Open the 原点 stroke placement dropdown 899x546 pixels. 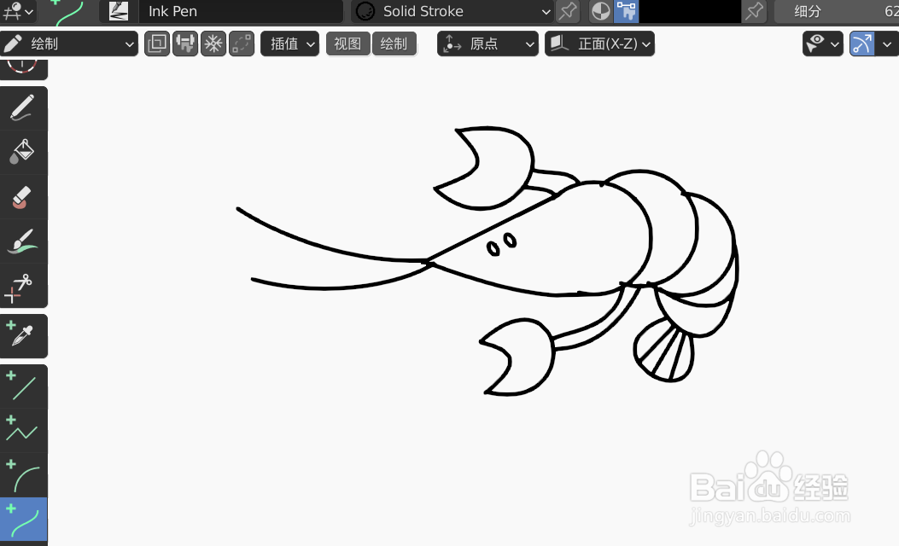click(487, 44)
